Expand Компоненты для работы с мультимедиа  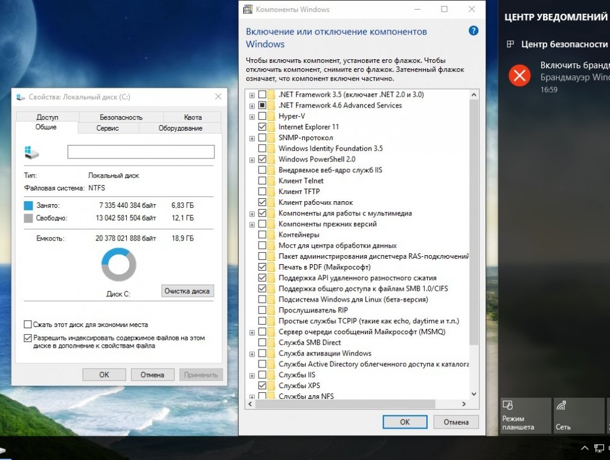[252, 214]
